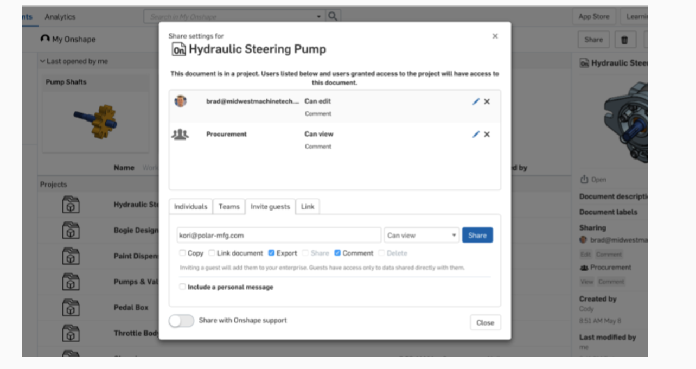Click App Store button
696x369 pixels.
pyautogui.click(x=594, y=16)
